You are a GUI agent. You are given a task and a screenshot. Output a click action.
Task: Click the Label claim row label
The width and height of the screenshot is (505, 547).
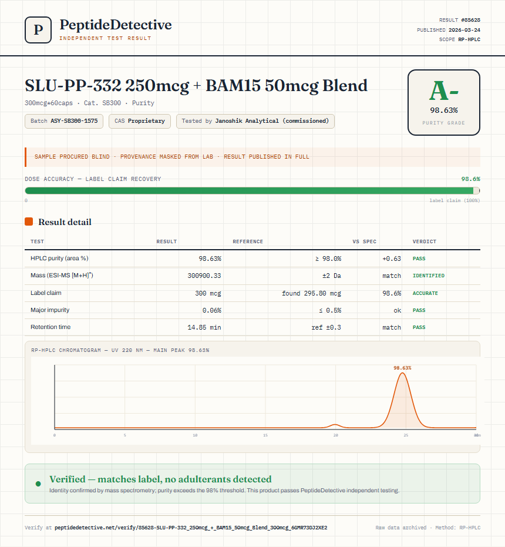(46, 293)
